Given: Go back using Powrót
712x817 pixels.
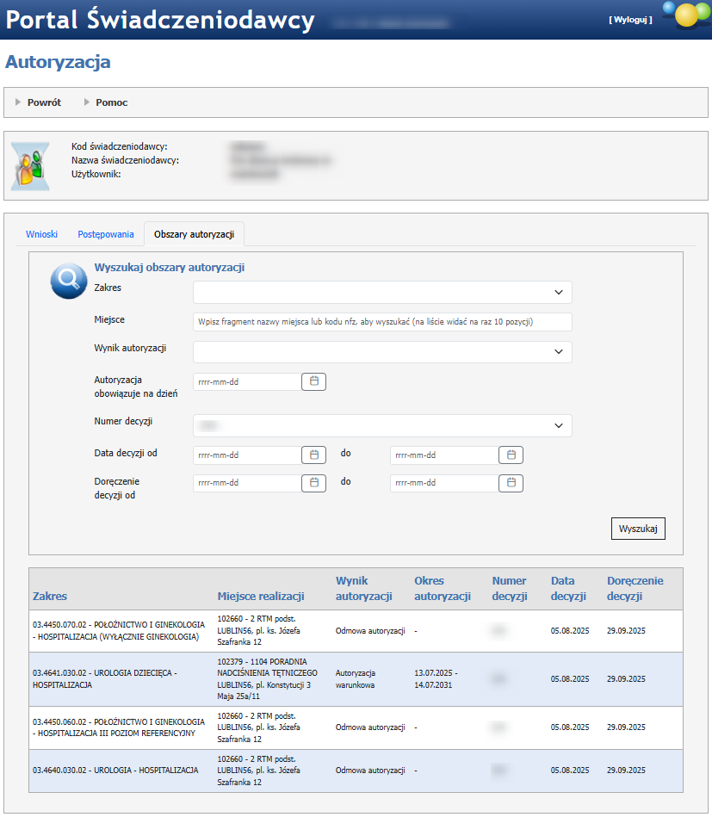Looking at the screenshot, I should point(44,102).
